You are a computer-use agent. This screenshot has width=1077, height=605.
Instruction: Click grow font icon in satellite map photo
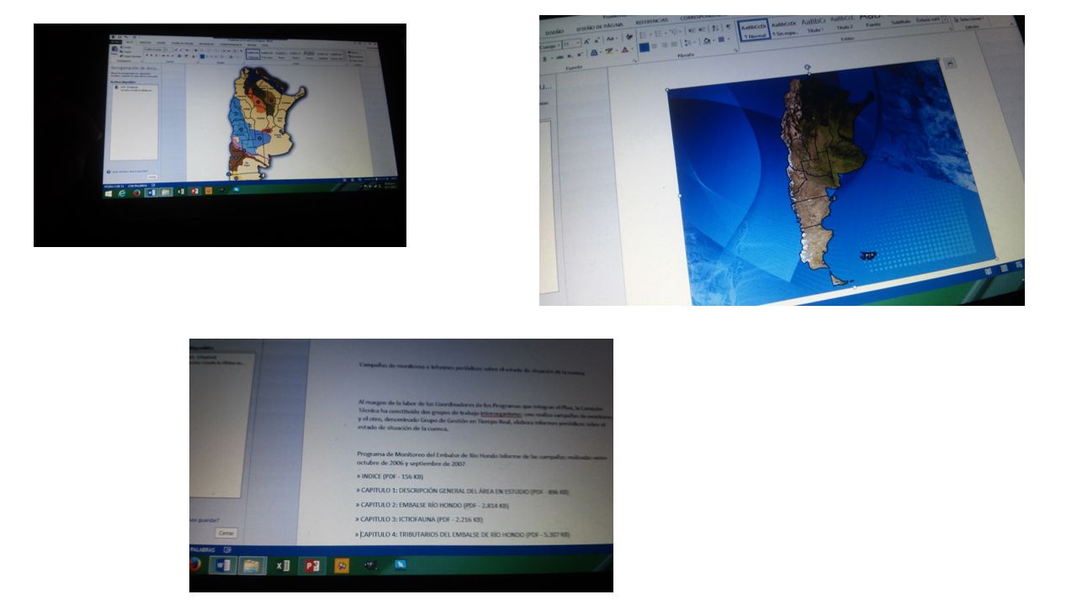587,41
